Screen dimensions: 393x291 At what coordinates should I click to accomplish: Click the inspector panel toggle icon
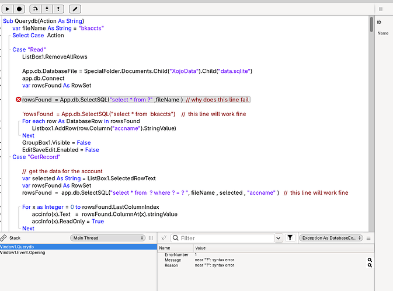tap(381, 9)
